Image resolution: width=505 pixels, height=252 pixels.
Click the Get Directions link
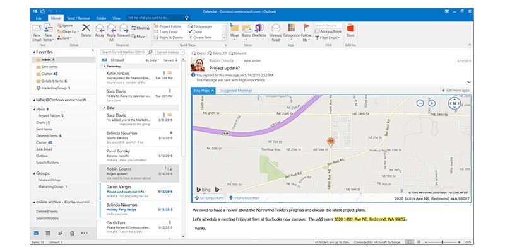pyautogui.click(x=207, y=197)
